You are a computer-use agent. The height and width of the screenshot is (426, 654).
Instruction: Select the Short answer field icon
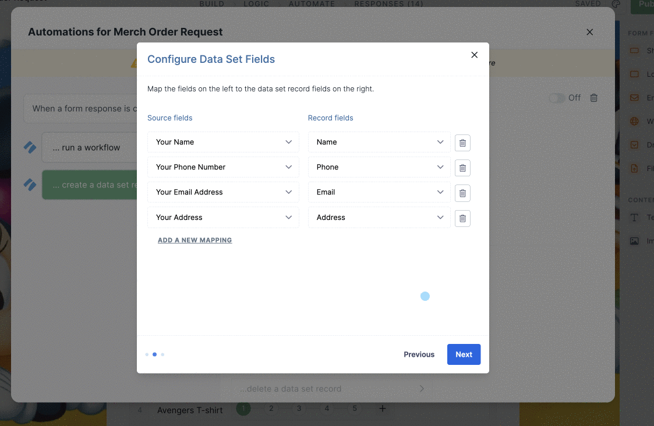(635, 51)
